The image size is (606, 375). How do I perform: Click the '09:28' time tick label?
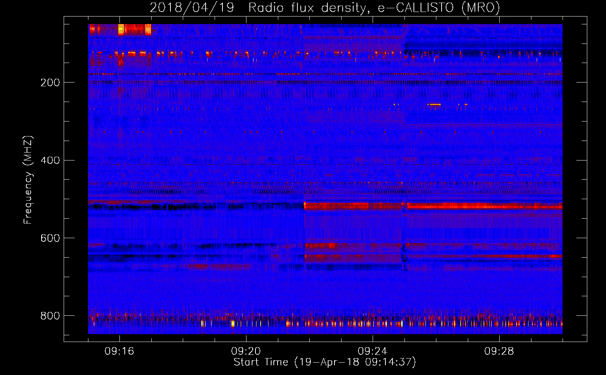coord(499,351)
